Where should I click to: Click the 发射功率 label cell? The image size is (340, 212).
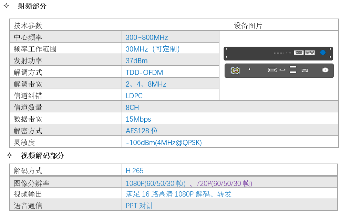(66, 60)
